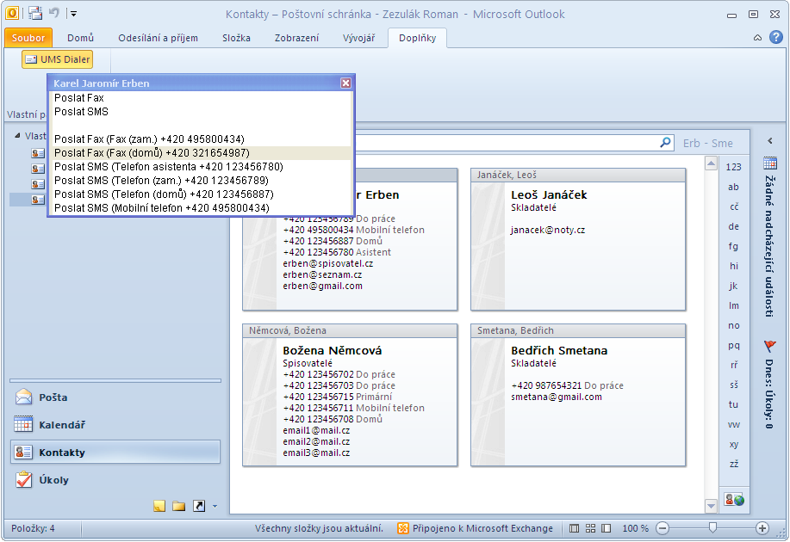The image size is (790, 542).
Task: Click the email email2@mail.cz
Action: (316, 441)
